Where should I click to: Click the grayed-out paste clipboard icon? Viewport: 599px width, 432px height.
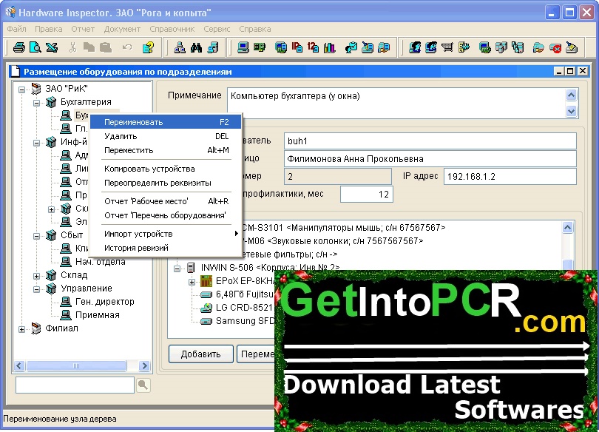[106, 47]
